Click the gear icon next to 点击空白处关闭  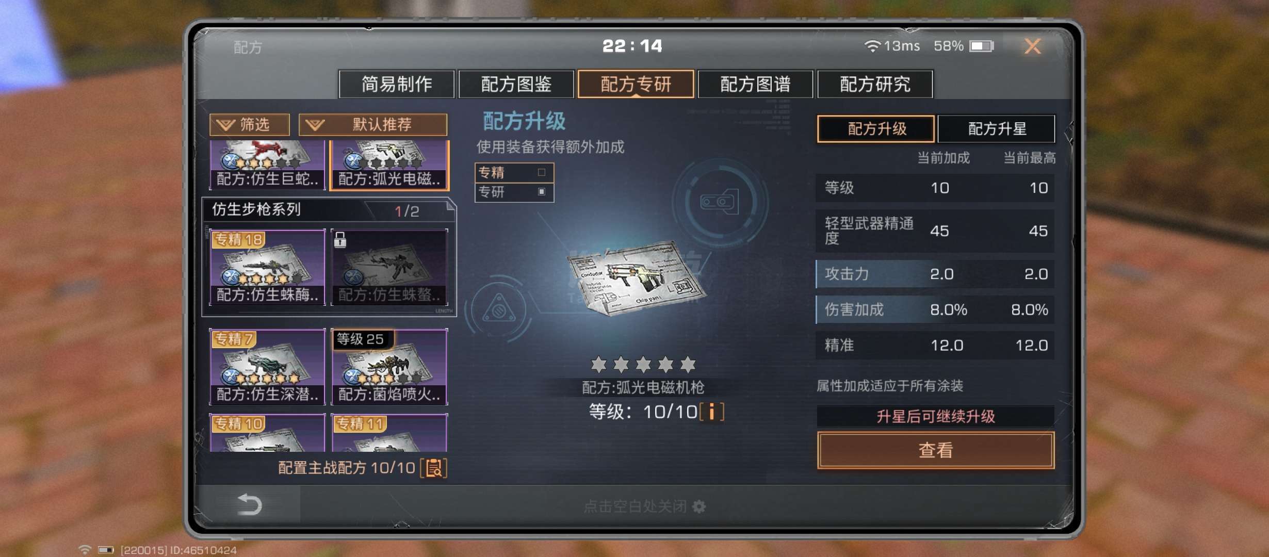point(699,506)
